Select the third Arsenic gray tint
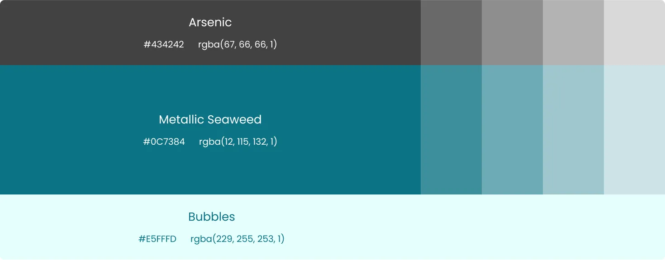665x260 pixels. tap(573, 33)
